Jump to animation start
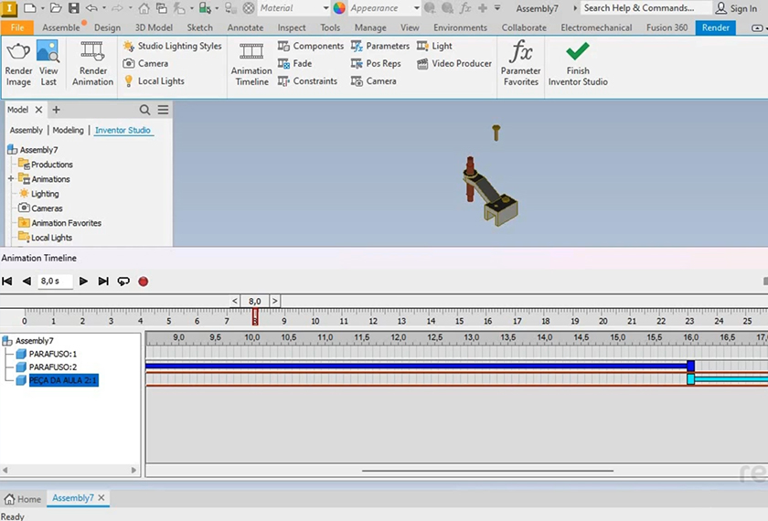This screenshot has width=768, height=521. (7, 282)
